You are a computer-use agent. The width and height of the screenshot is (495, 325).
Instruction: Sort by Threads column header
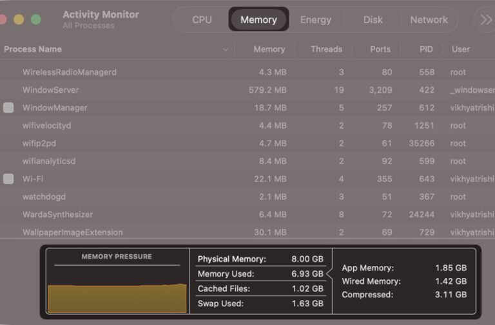(327, 50)
